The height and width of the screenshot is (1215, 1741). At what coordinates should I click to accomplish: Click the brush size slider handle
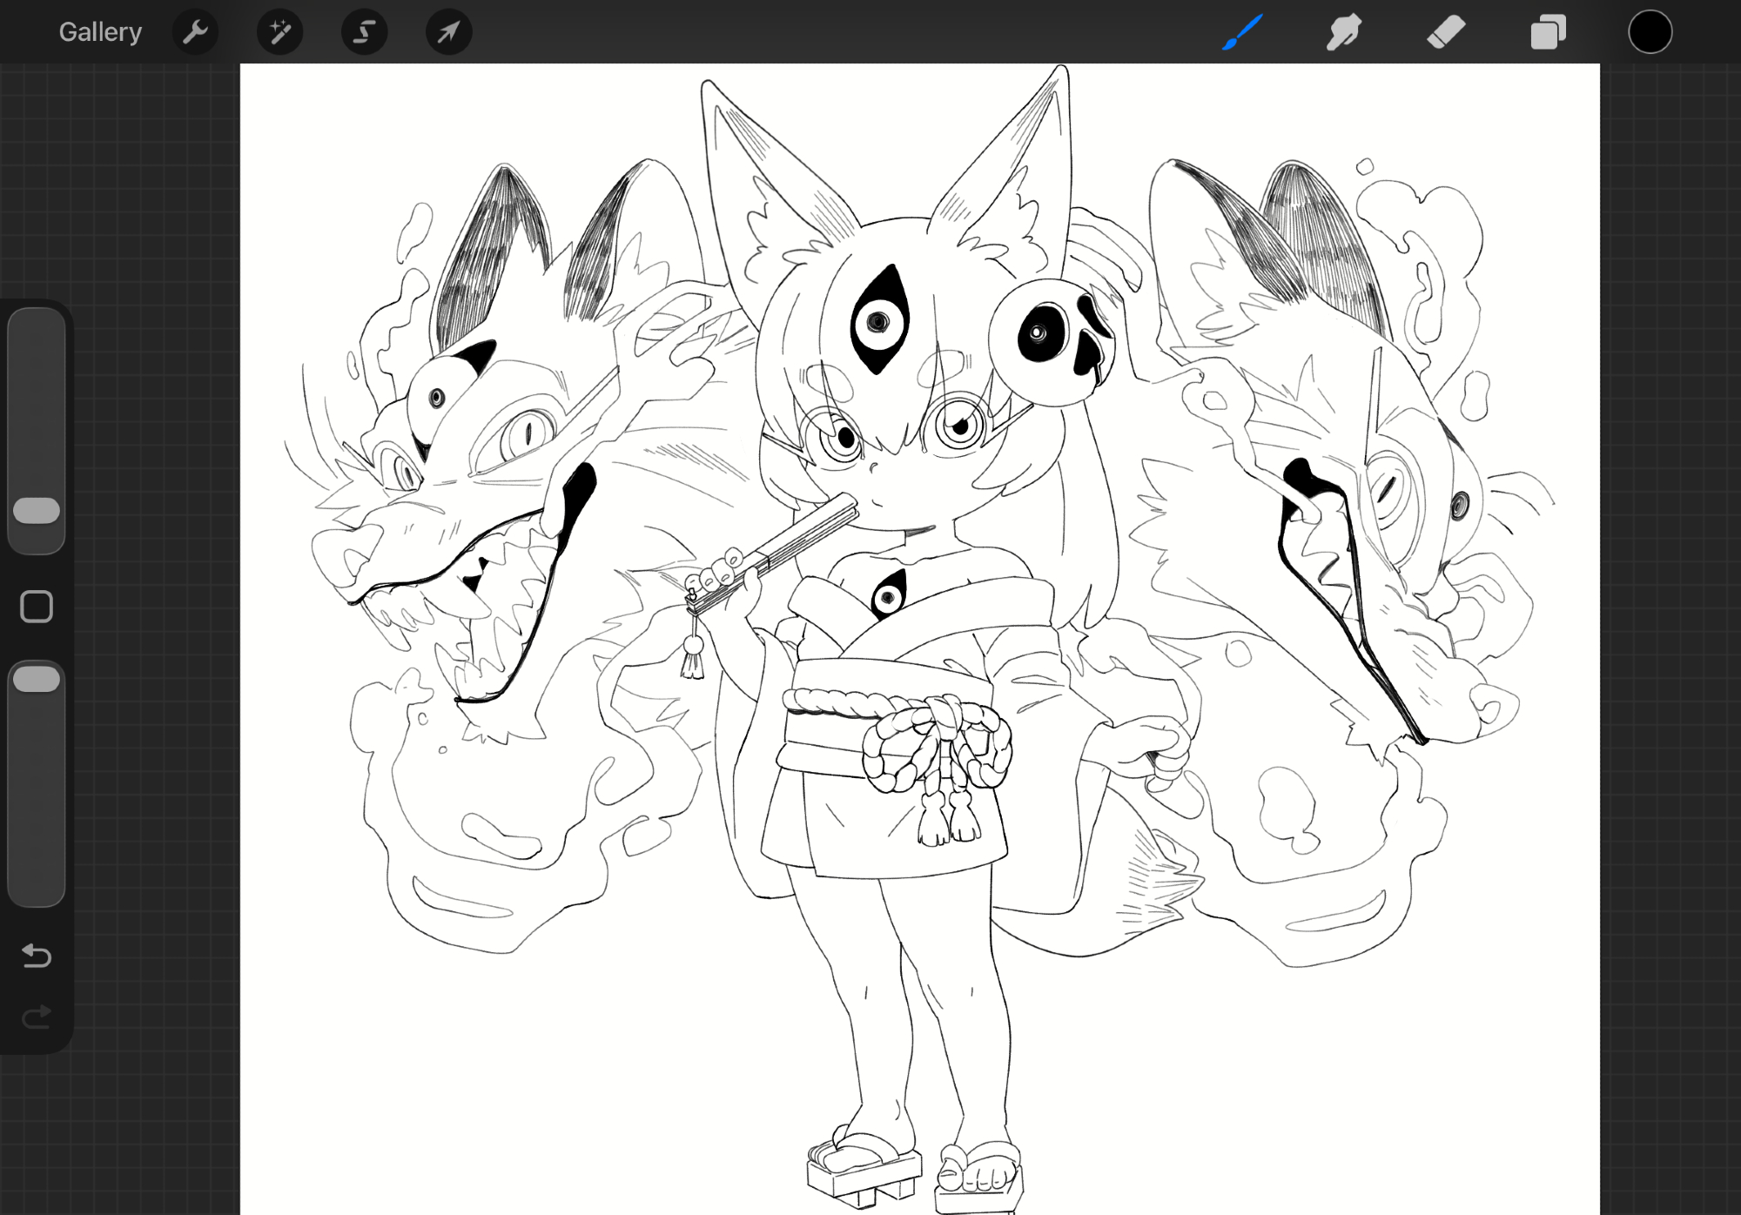click(37, 511)
